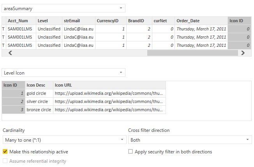254x167 pixels.
Task: Click Icon ID value 1 in Level Icon table
Action: point(14,93)
